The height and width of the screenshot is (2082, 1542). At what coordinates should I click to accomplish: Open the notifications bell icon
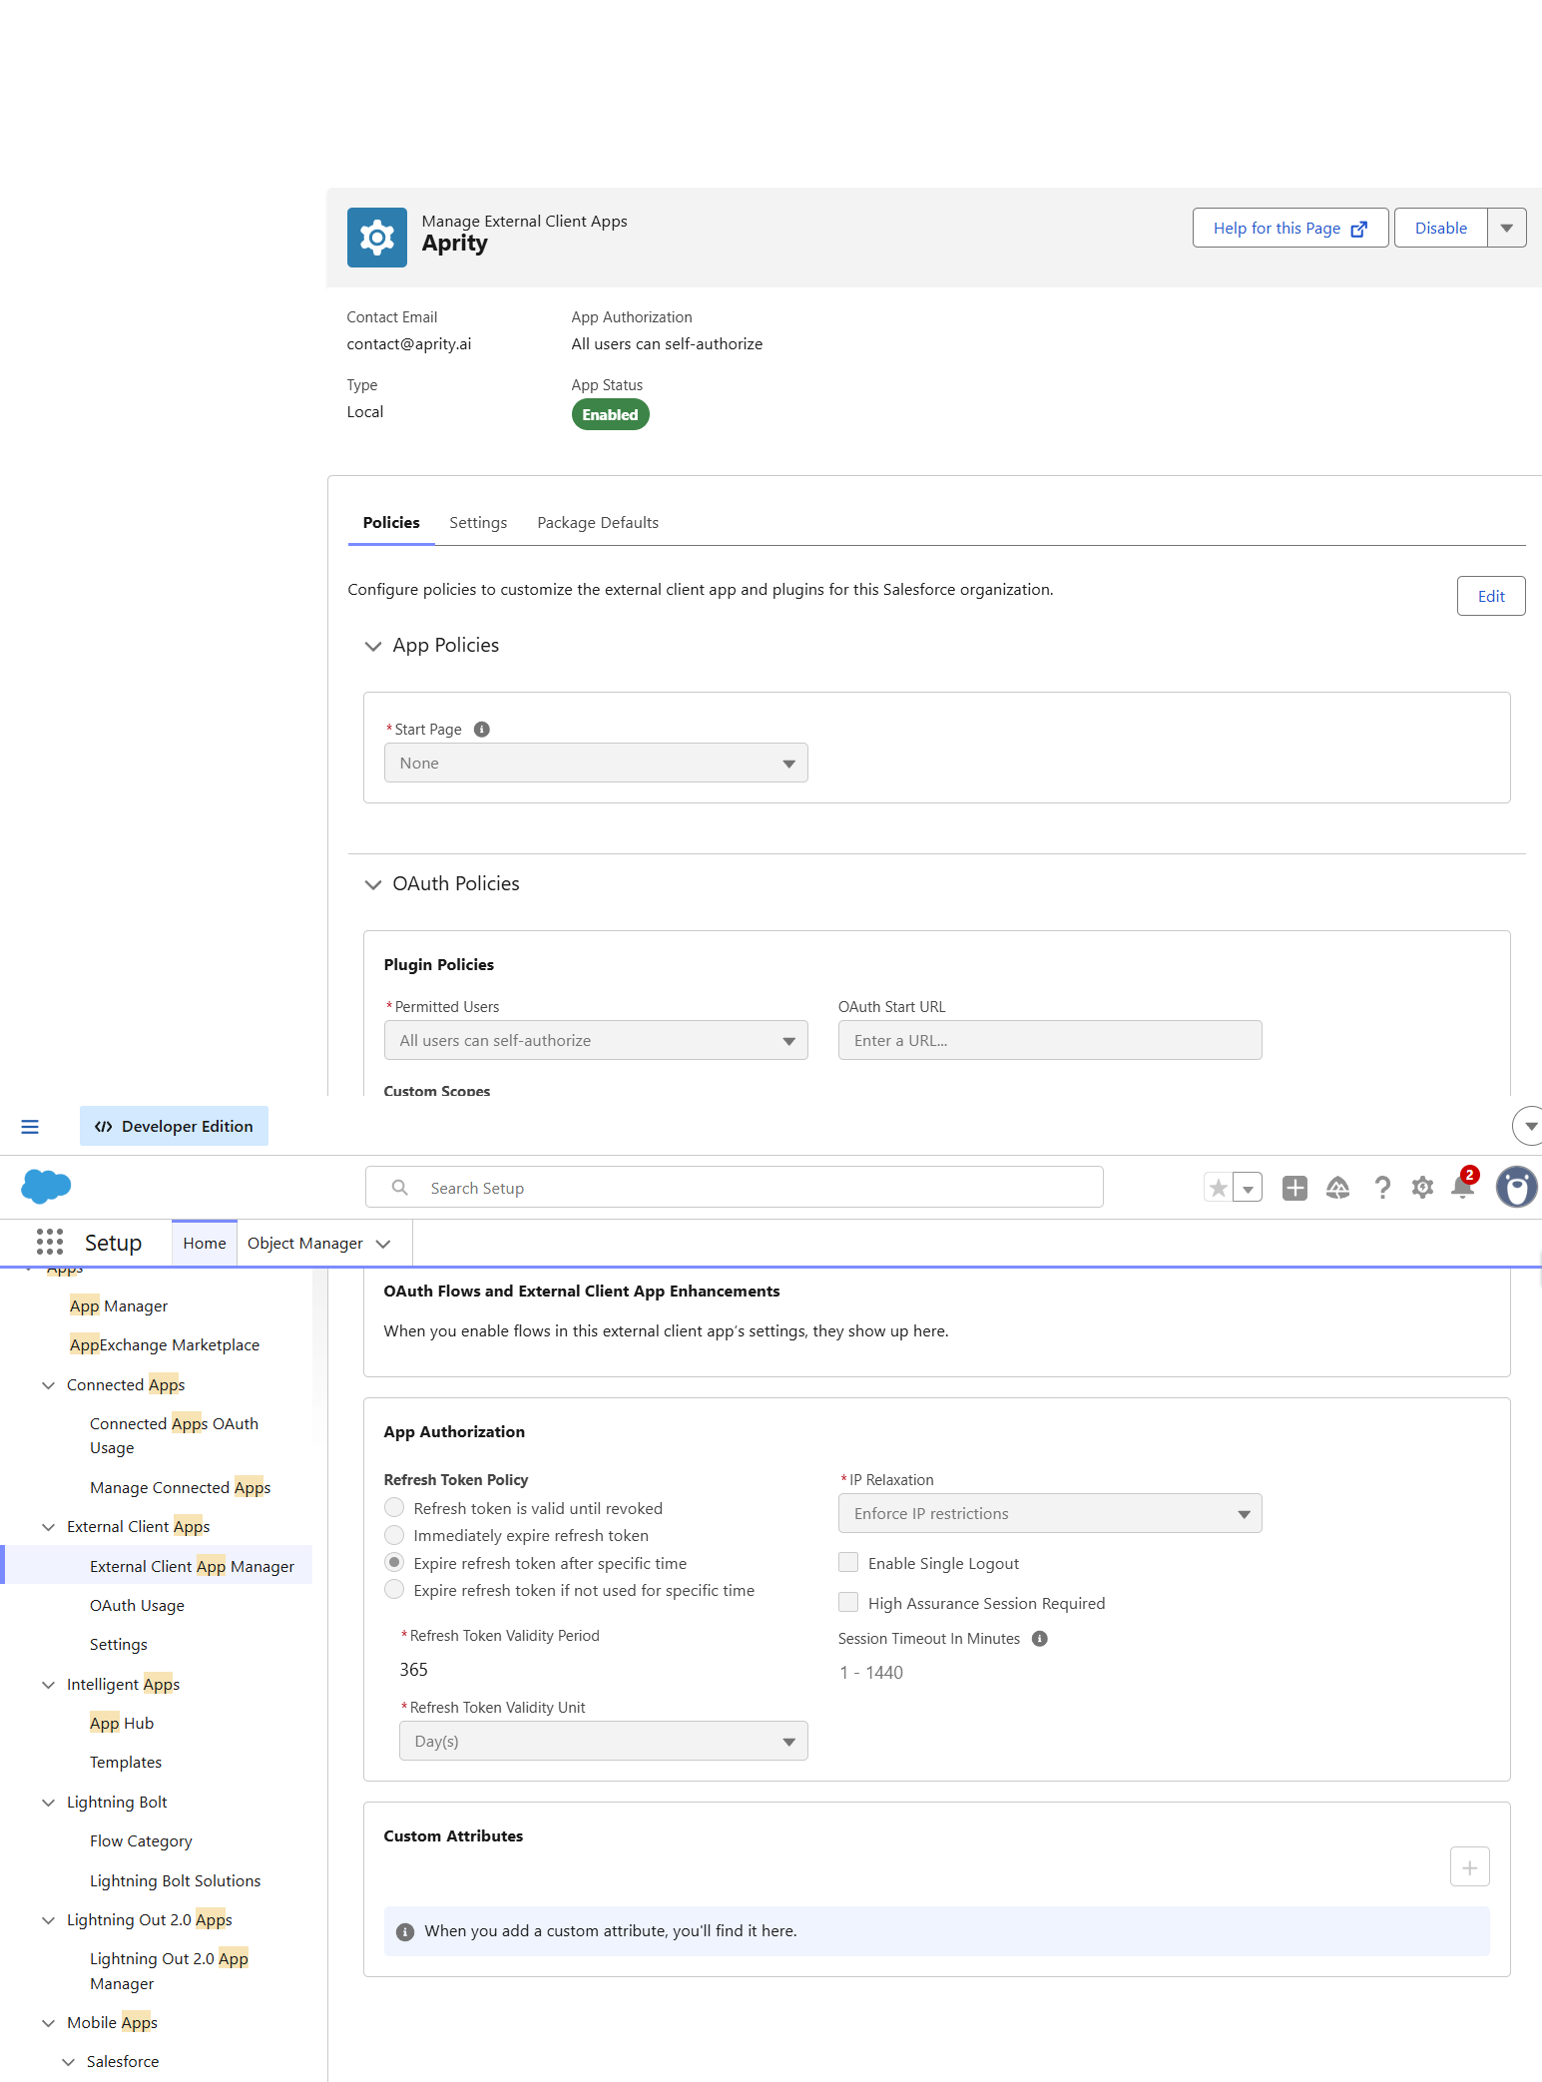(1463, 1188)
